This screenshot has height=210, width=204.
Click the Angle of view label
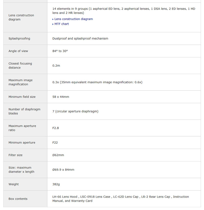pyautogui.click(x=18, y=51)
